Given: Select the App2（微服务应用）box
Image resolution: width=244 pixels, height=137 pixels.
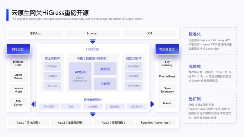Looking at the screenshot, I should pyautogui.click(x=71, y=123).
